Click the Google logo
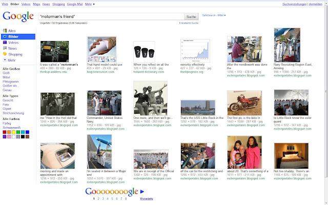The height and width of the screenshot is (205, 328). click(x=18, y=16)
